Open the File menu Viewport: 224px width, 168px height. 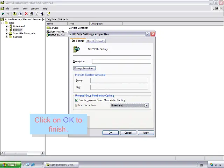(x=7, y=8)
